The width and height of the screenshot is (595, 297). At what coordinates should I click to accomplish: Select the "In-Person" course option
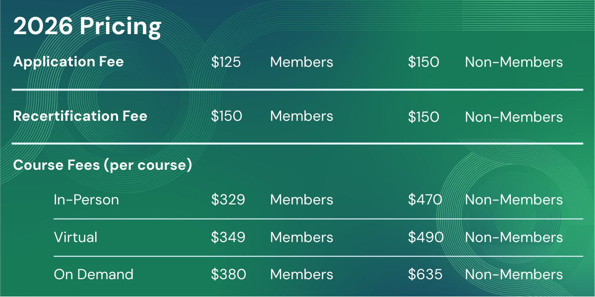click(86, 199)
